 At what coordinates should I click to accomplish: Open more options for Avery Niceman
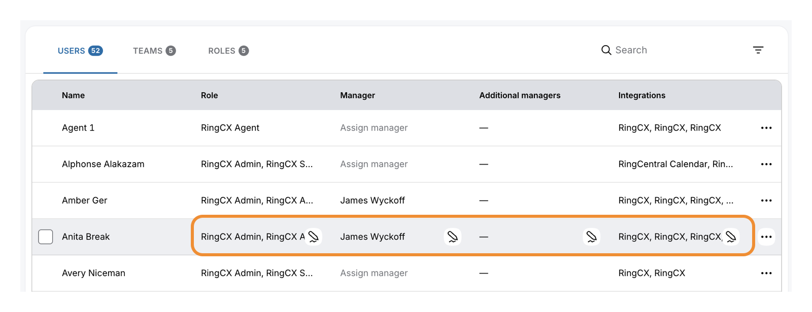766,273
